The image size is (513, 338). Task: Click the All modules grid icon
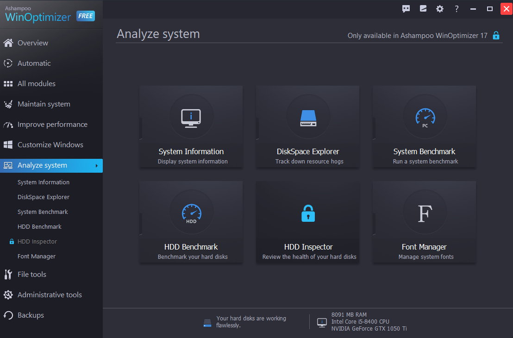pos(8,84)
